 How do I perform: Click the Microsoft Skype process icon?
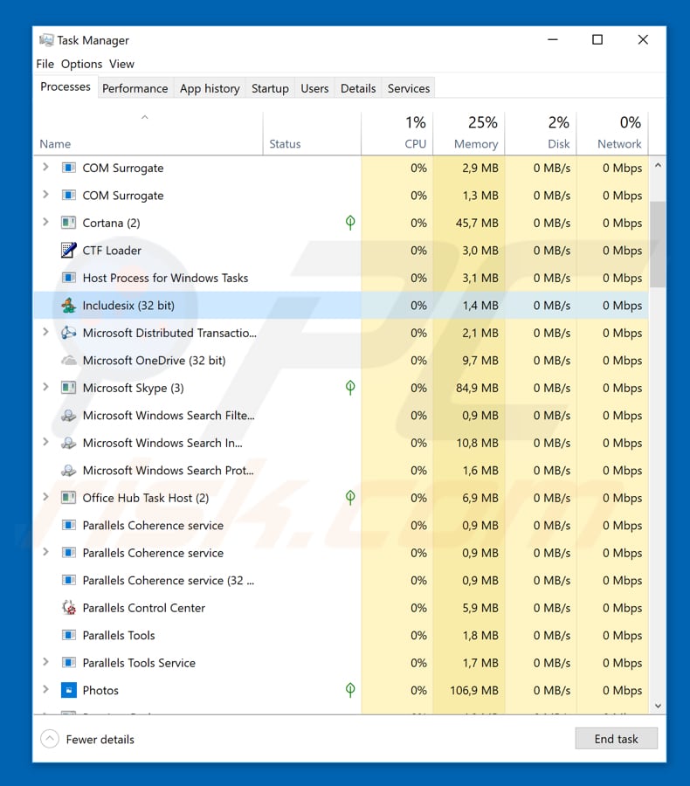[69, 388]
